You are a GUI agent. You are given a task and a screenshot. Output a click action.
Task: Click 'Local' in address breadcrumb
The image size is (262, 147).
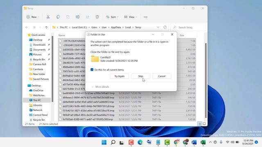[128, 27]
